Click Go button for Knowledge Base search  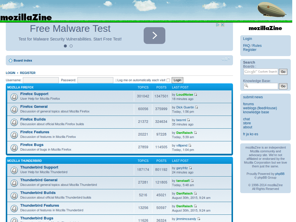coord(283,86)
